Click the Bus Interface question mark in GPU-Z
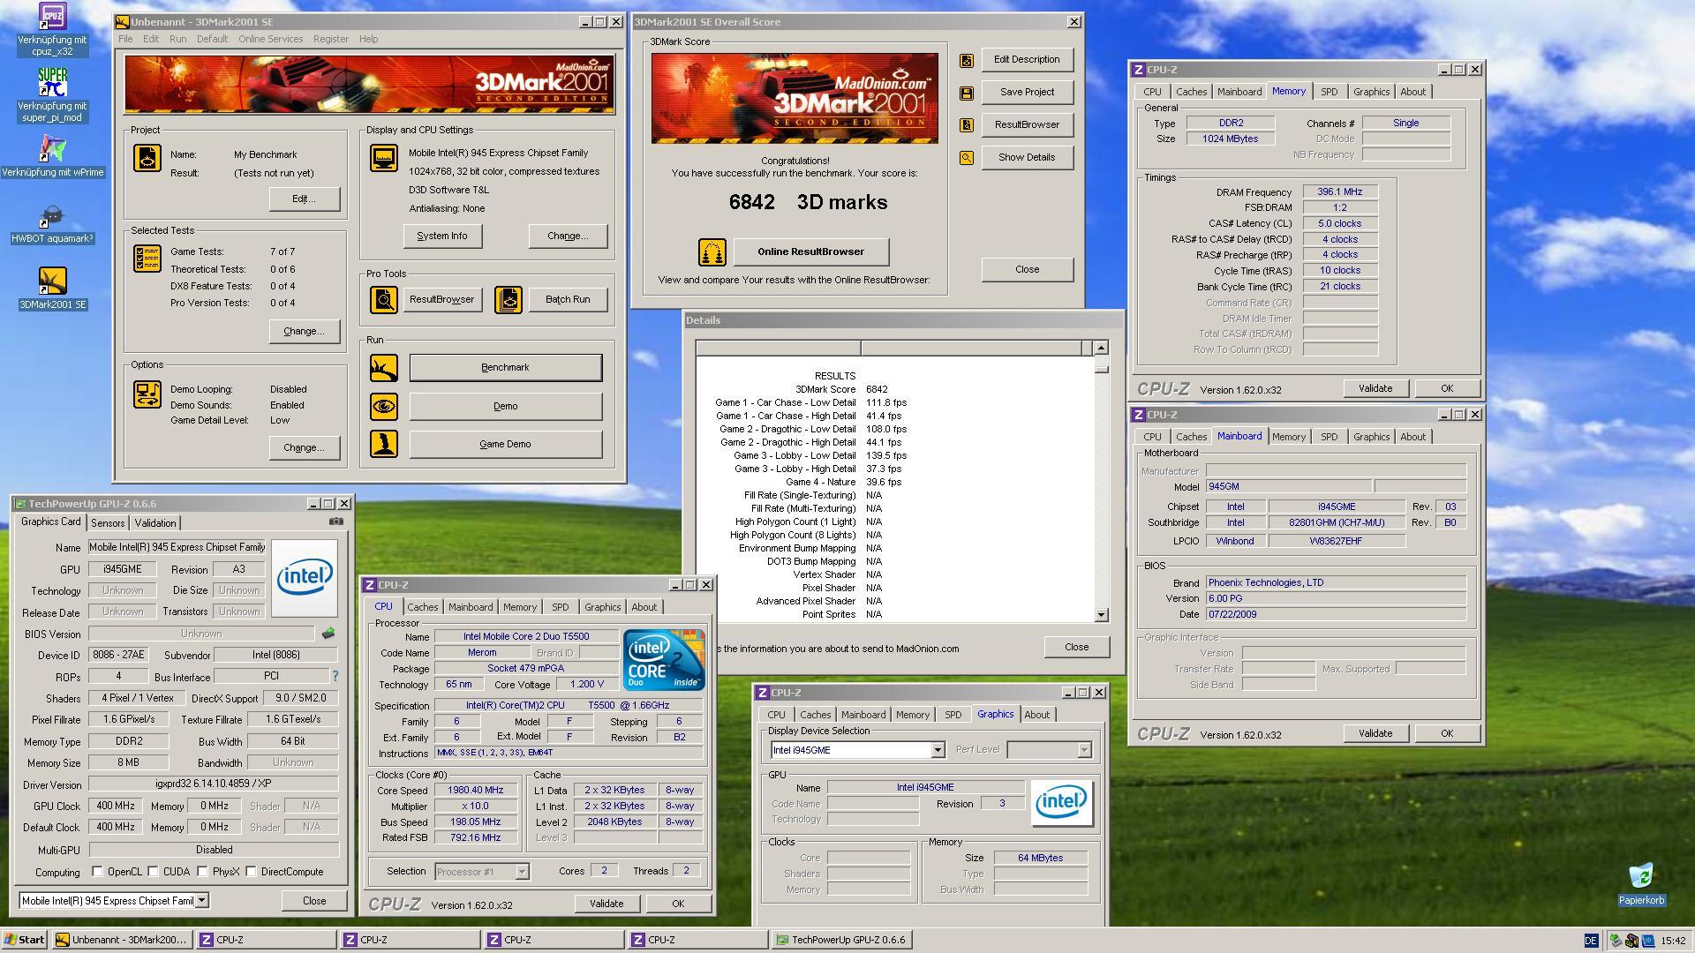 [x=335, y=676]
